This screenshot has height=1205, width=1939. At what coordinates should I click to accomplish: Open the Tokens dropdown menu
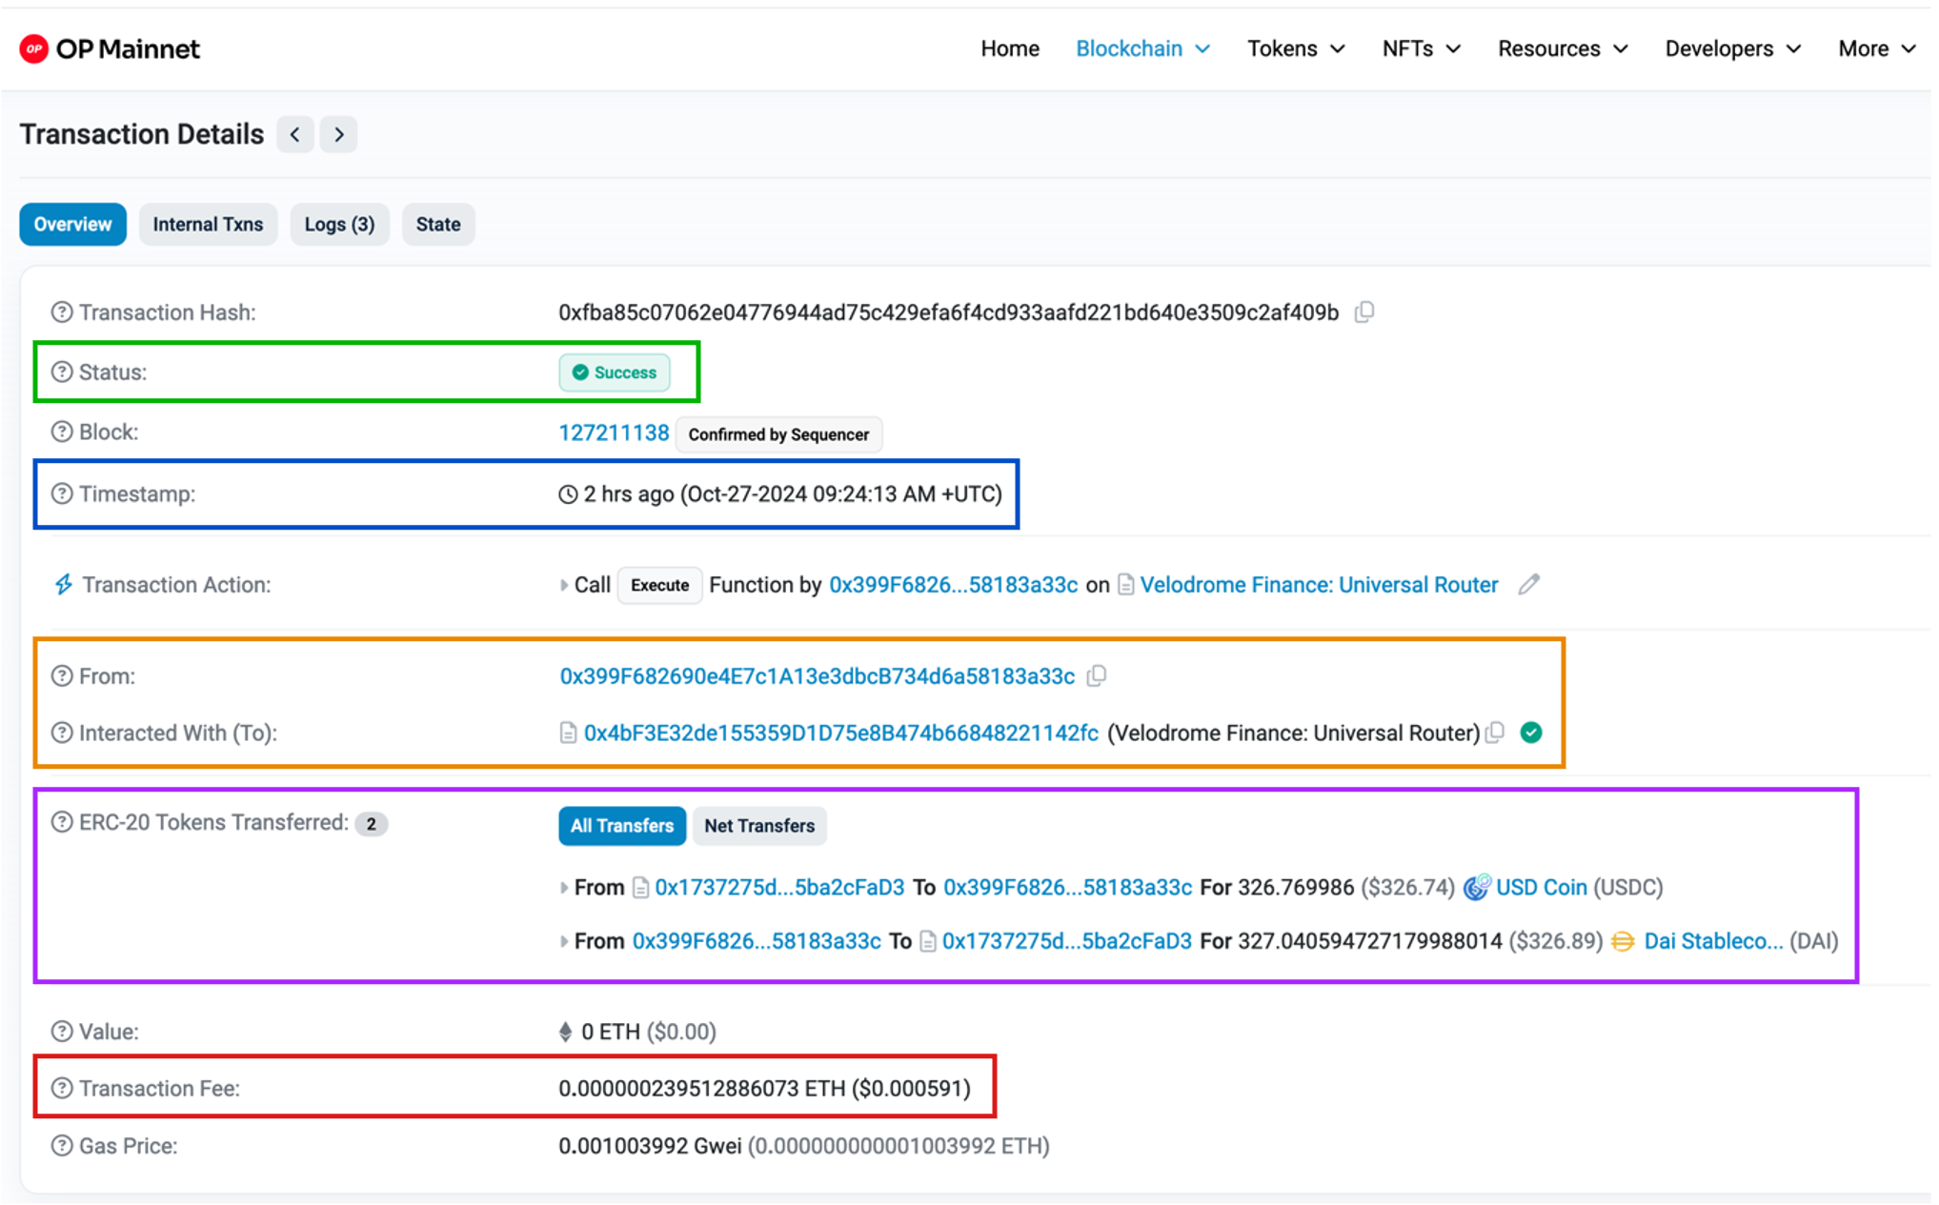pos(1296,49)
